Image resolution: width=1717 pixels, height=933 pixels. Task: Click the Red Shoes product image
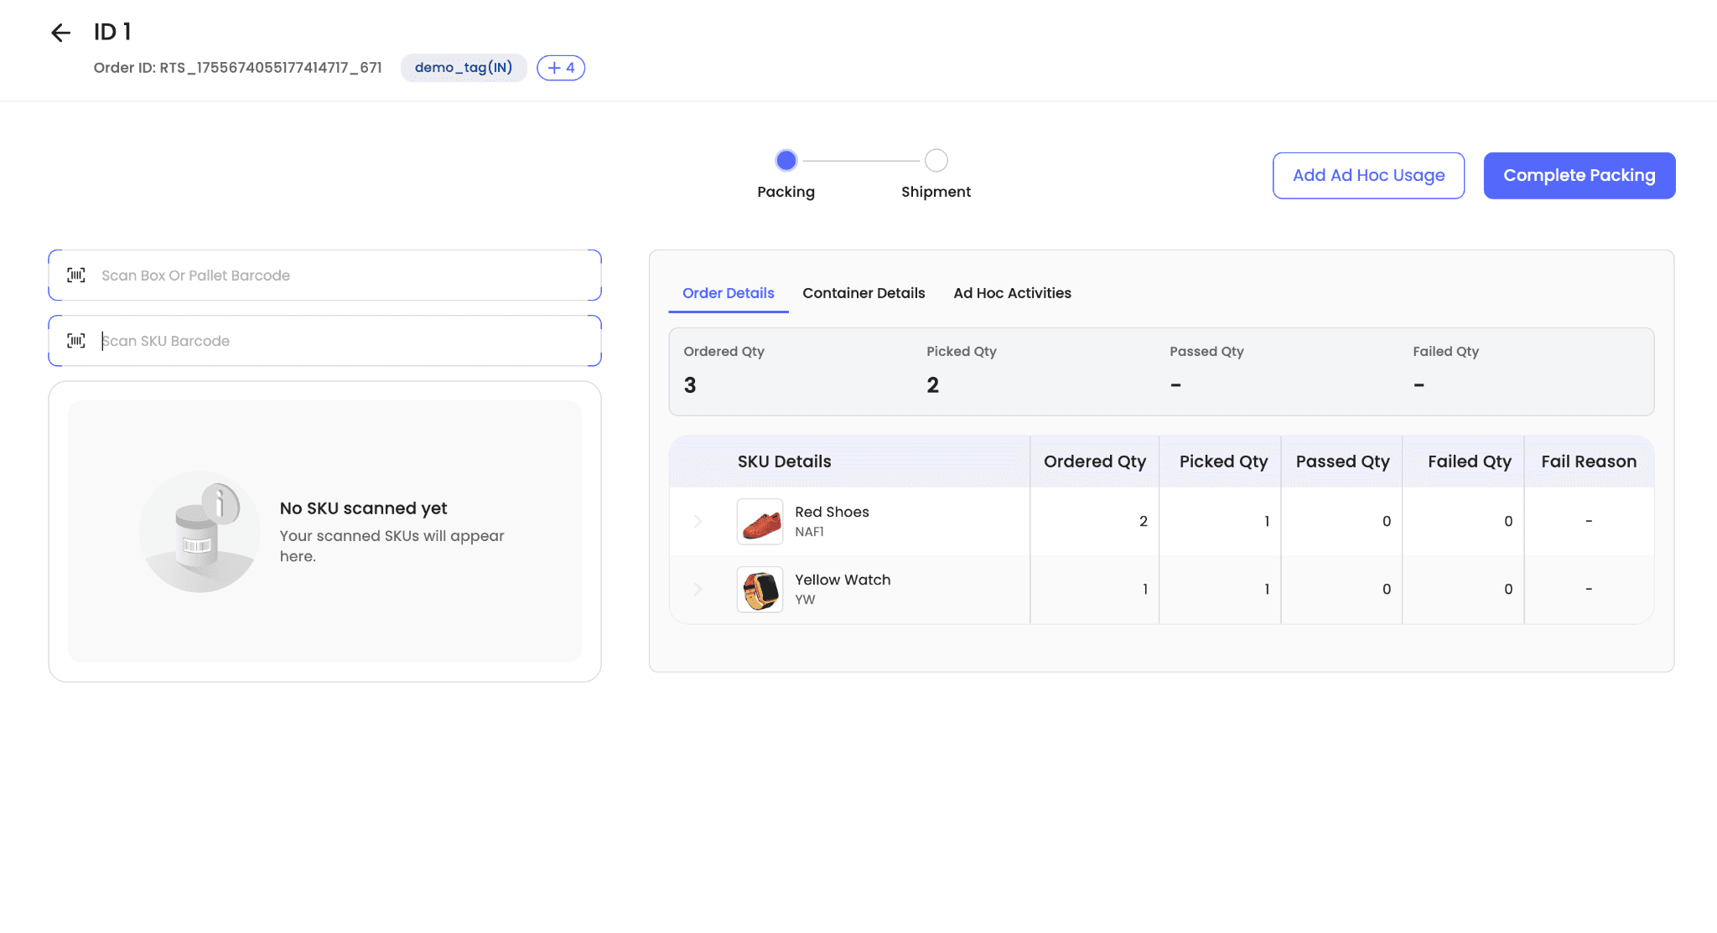760,522
